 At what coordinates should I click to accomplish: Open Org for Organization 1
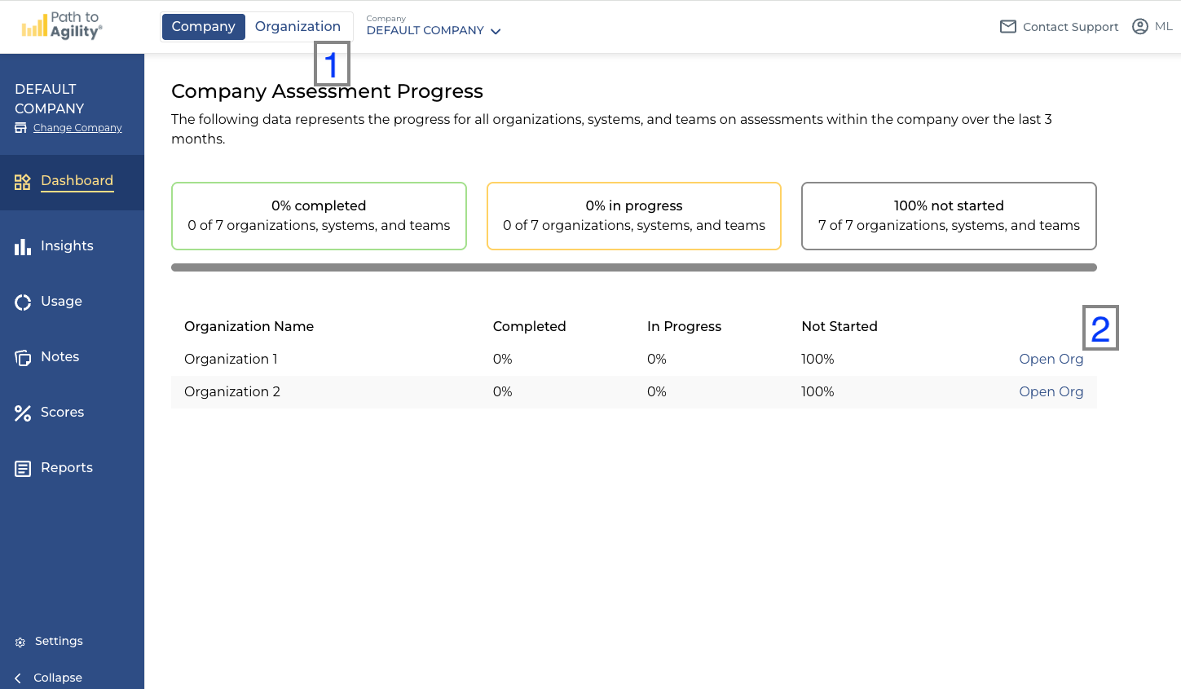1051,360
